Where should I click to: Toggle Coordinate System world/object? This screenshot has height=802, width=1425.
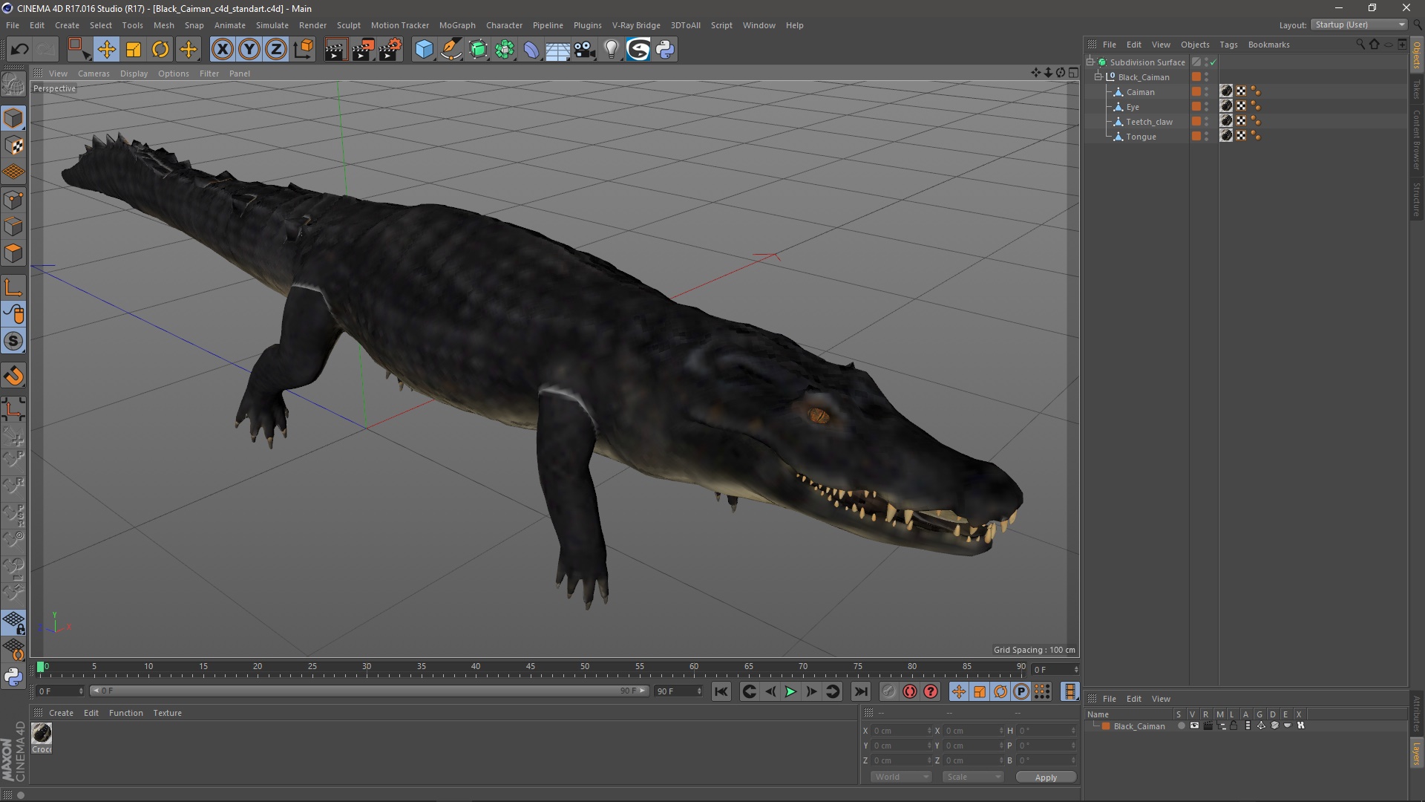click(303, 50)
